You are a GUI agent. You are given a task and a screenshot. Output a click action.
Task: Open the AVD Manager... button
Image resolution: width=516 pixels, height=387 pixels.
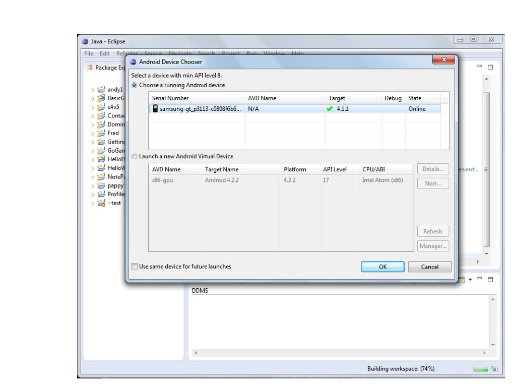coord(433,246)
